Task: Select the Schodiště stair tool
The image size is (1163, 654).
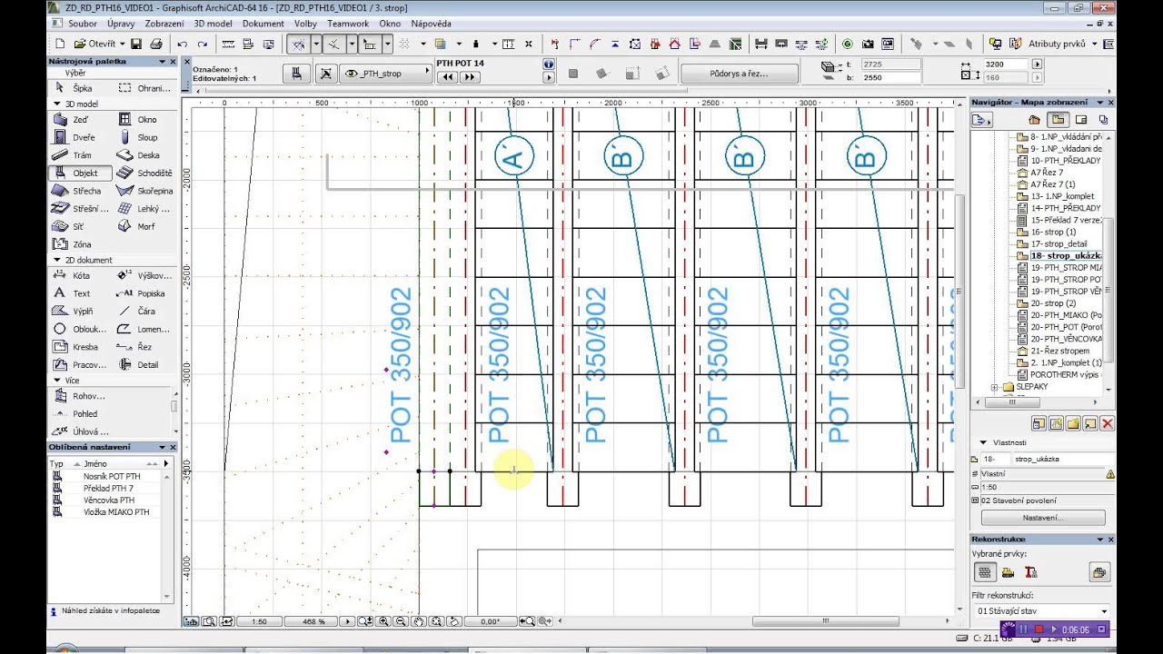Action: coord(144,173)
